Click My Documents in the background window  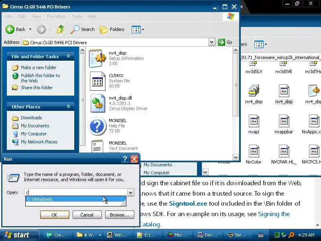tap(158, 165)
